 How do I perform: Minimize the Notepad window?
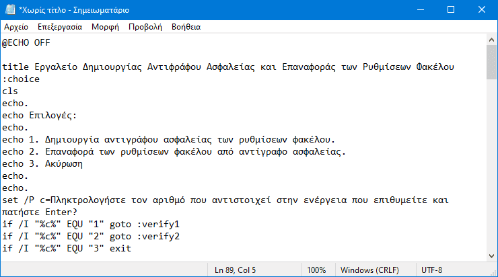click(421, 10)
